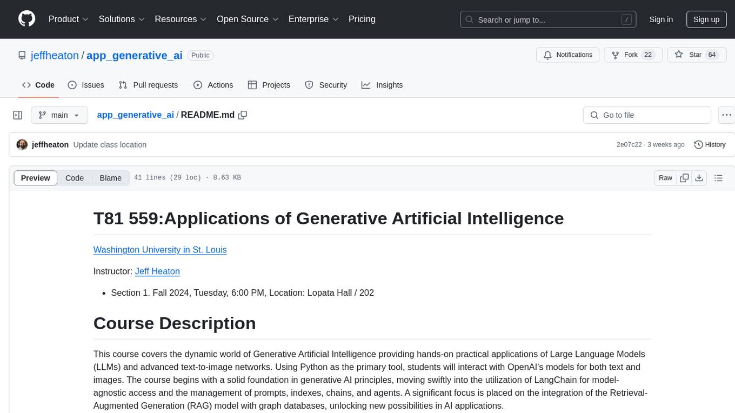Open the Issues tab
Viewport: 735px width, 413px height.
(86, 85)
